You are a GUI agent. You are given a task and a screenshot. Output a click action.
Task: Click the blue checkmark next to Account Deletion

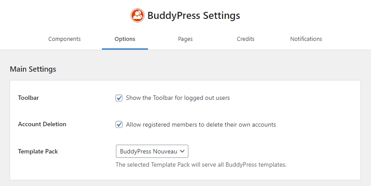tap(119, 124)
